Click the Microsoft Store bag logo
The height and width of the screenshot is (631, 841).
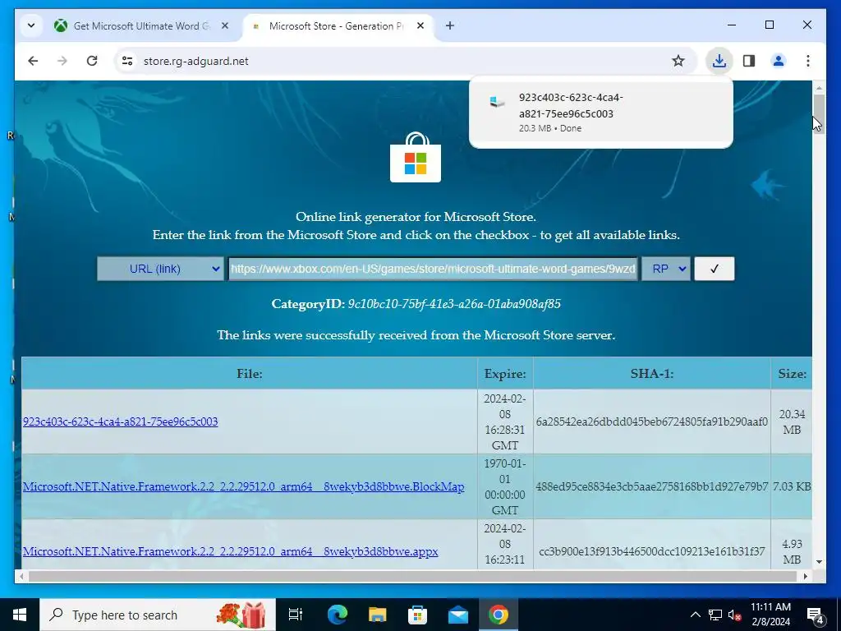pos(416,157)
